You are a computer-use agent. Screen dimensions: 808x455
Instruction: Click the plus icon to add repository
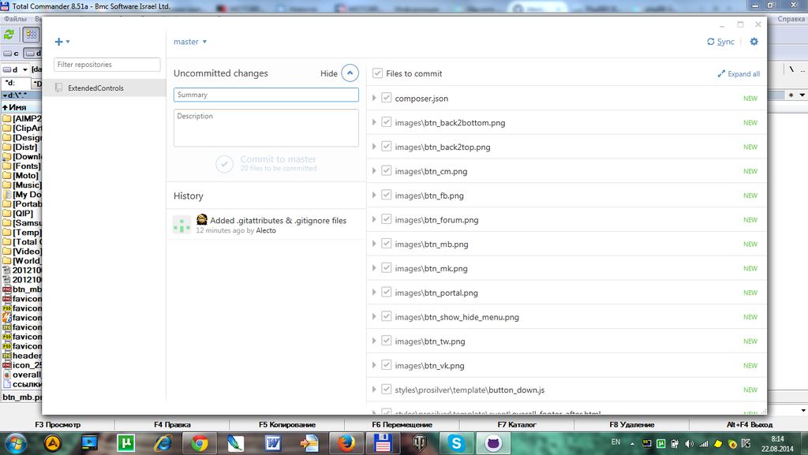pos(59,42)
